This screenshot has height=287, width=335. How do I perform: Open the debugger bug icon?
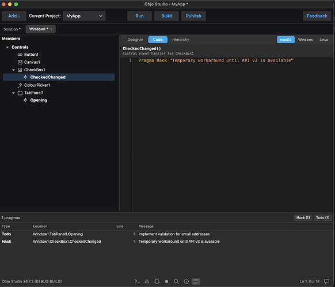[157, 281]
